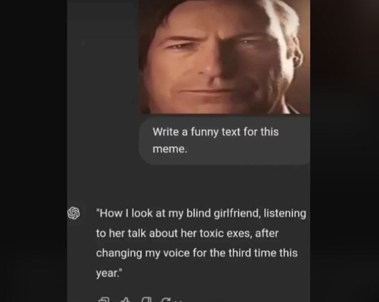Image resolution: width=379 pixels, height=302 pixels.
Task: Click the word 'listening' in the response
Action: point(285,214)
